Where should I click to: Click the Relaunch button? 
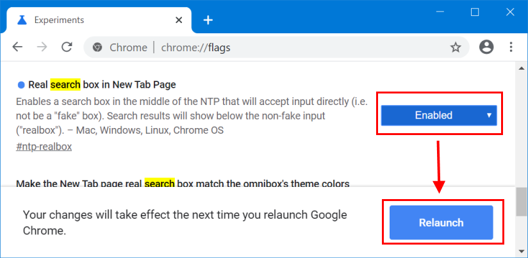(x=441, y=222)
